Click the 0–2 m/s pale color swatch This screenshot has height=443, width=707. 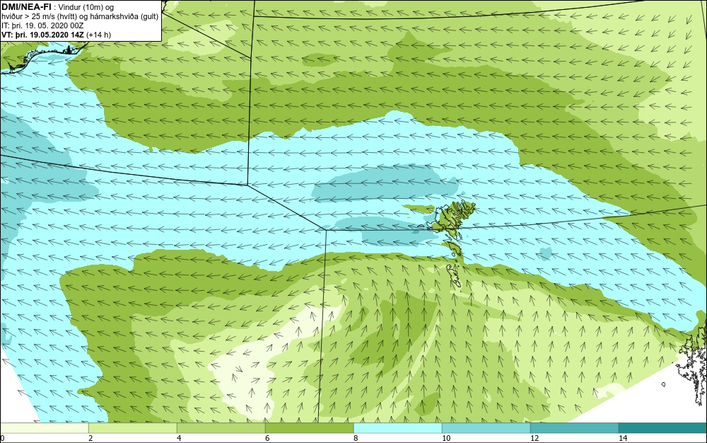[44, 428]
